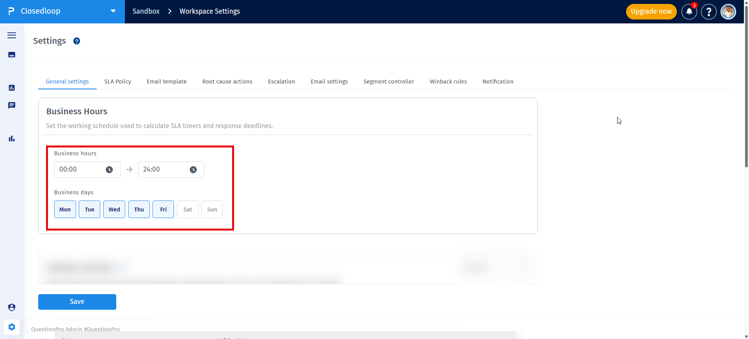Open the help question mark in header
Image resolution: width=749 pixels, height=339 pixels.
709,12
